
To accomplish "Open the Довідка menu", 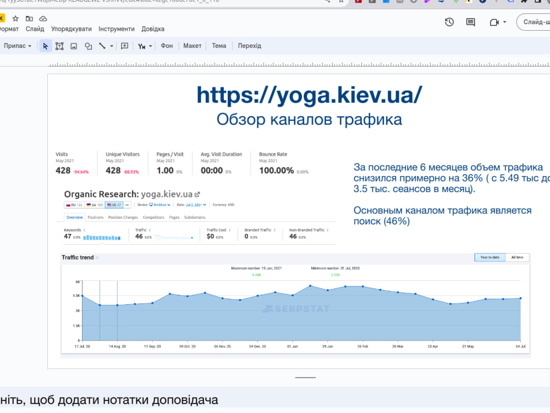I will click(x=153, y=29).
